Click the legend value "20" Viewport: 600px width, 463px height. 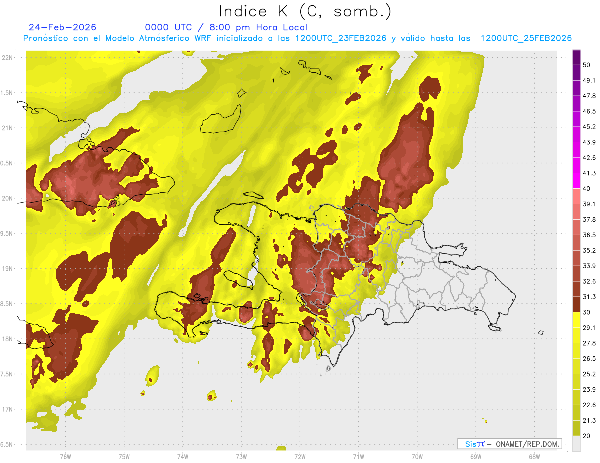(587, 436)
